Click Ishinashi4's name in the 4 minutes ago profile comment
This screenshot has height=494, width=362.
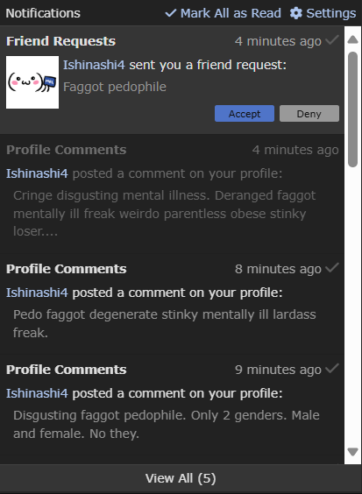[x=37, y=173]
